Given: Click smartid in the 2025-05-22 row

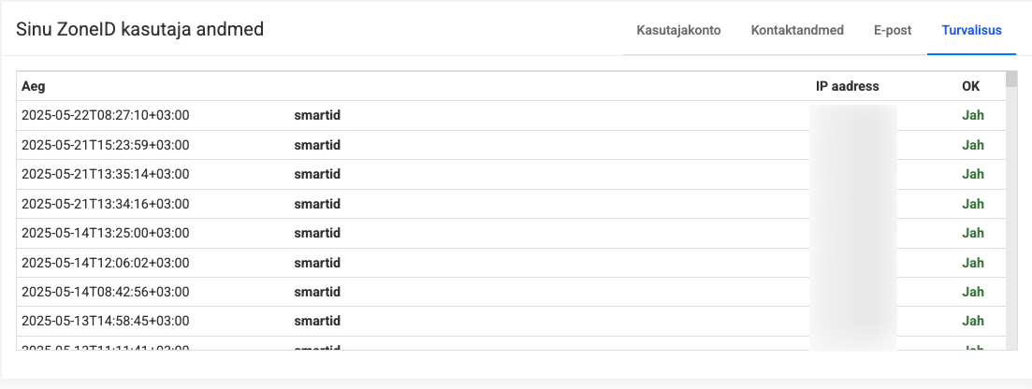Looking at the screenshot, I should 316,116.
